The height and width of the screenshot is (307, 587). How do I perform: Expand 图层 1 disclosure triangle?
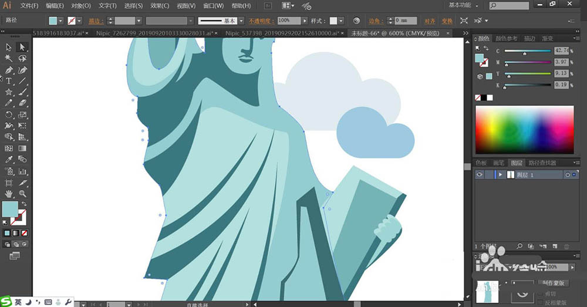coord(500,175)
